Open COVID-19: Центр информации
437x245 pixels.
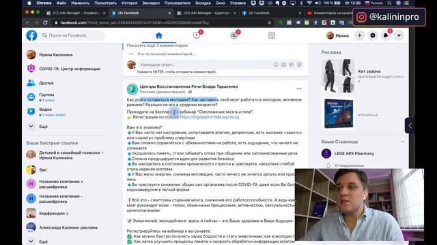click(x=70, y=69)
